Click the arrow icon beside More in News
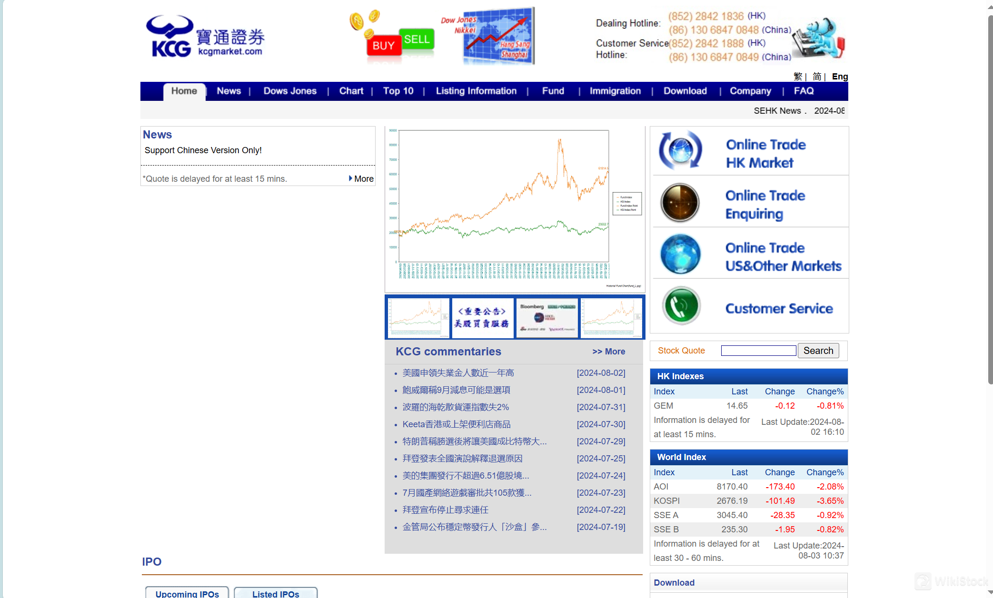The image size is (993, 598). click(350, 178)
